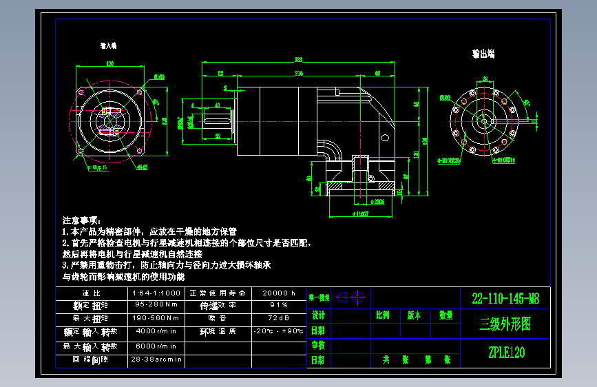Screen dimensions: 597x387
Task: Select the 120 width dimension on input view
Action: 110,63
